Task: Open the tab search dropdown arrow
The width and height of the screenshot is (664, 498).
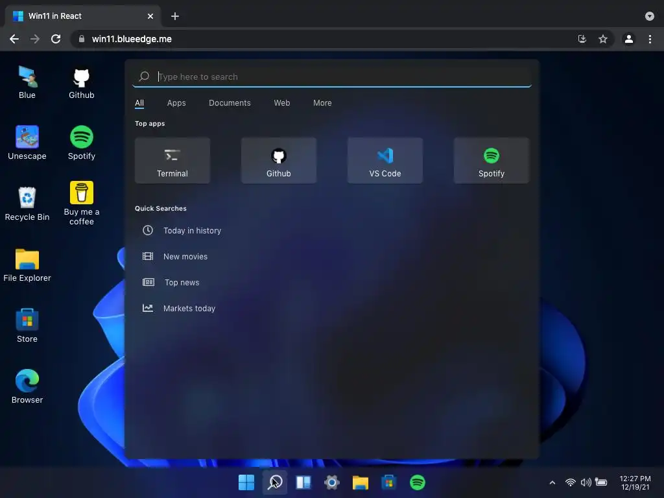Action: point(650,16)
